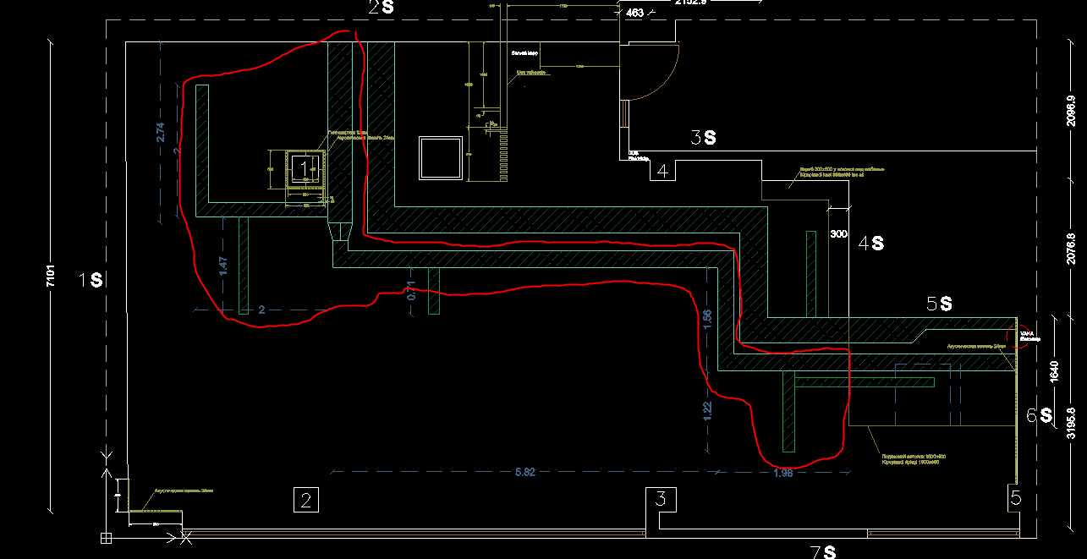Screen dimensions: 1087x559
Task: Click the UCS origin square marker
Action: (x=106, y=537)
